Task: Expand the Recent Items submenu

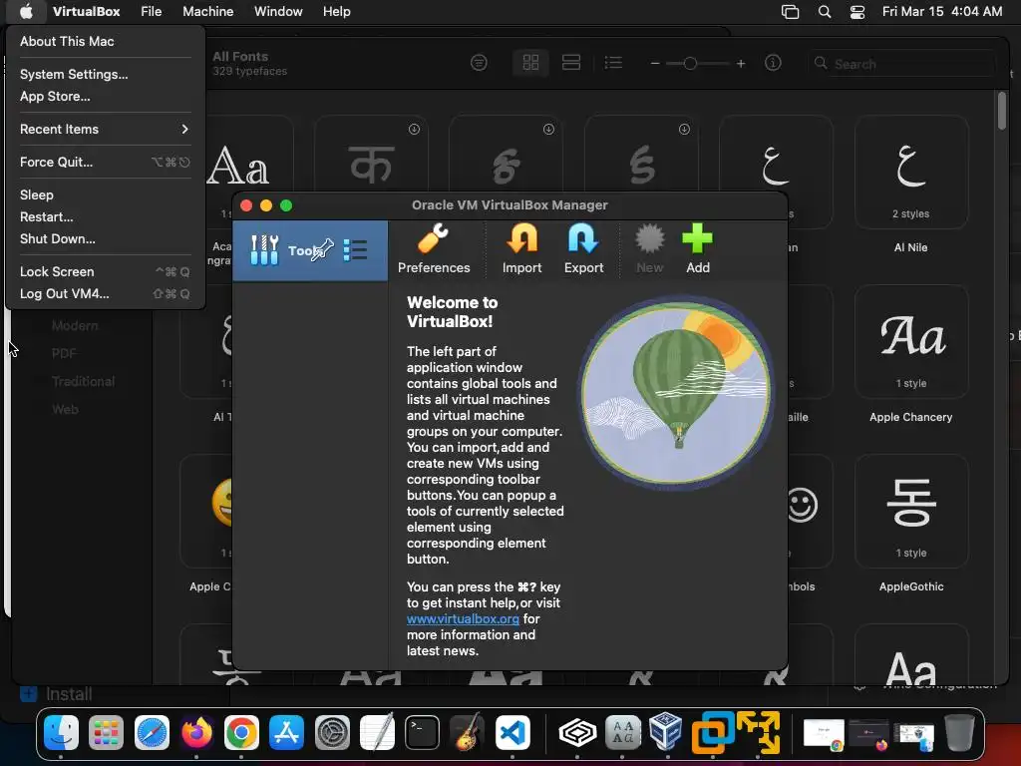Action: pyautogui.click(x=106, y=129)
